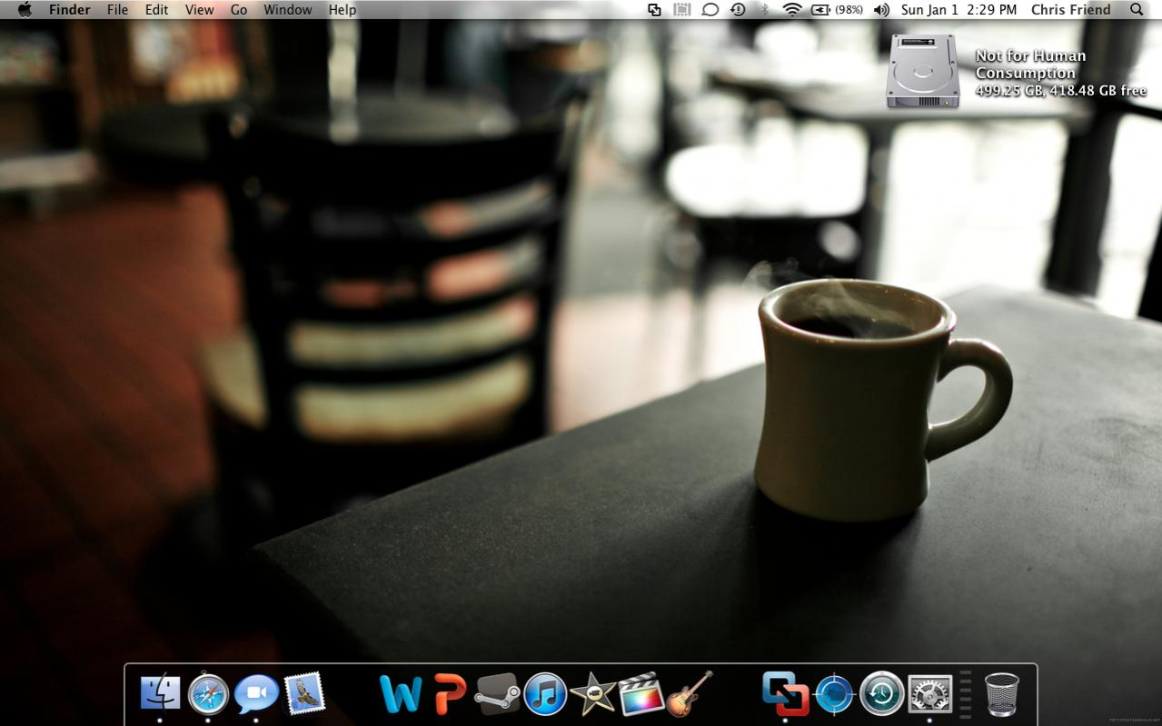Open battery status menu showing 98%
The image size is (1162, 726).
tap(837, 10)
